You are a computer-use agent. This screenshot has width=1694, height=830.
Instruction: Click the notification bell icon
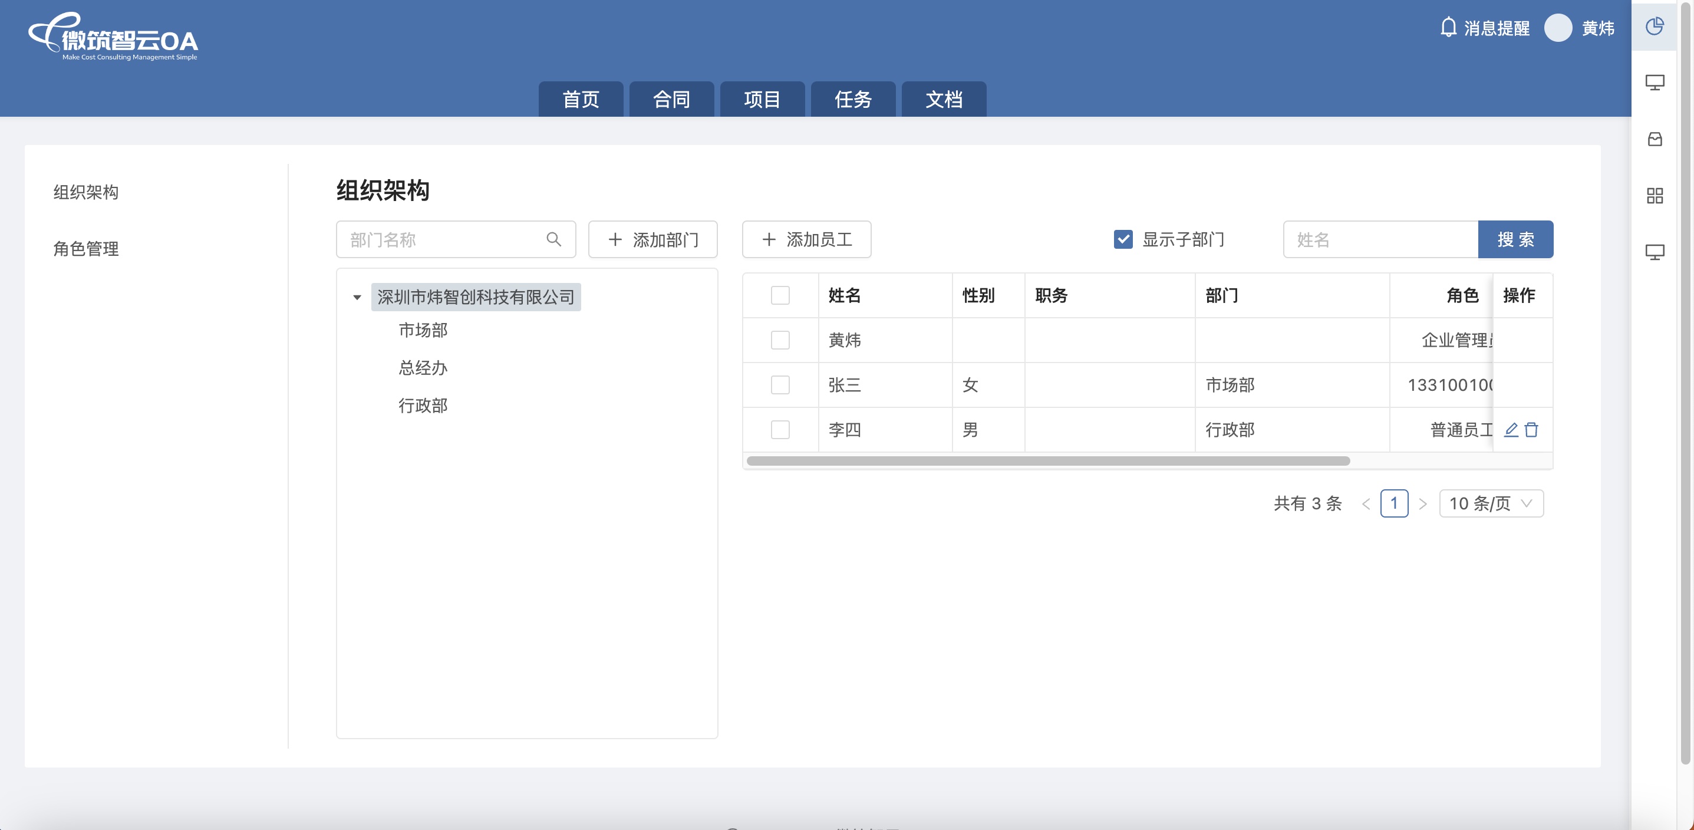click(1448, 28)
